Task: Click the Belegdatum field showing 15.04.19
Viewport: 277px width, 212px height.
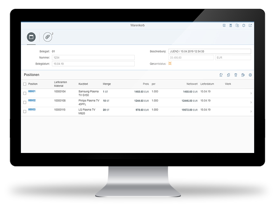Action: [93, 64]
